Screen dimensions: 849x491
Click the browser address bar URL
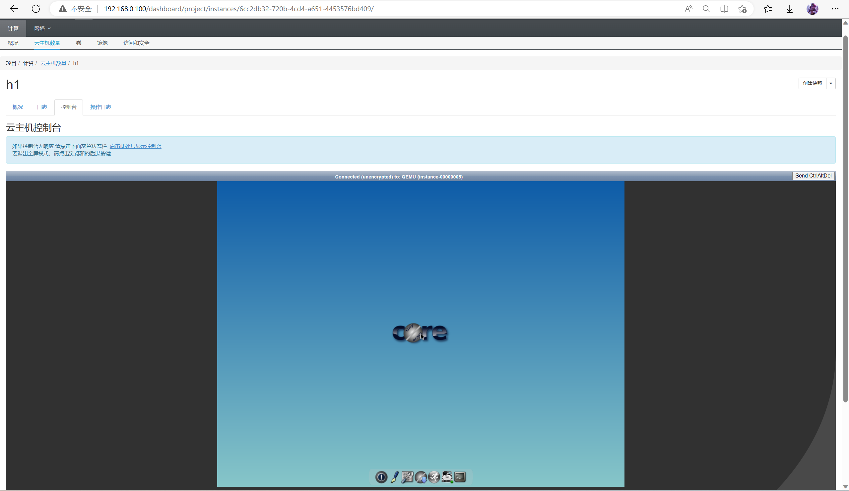pyautogui.click(x=238, y=9)
